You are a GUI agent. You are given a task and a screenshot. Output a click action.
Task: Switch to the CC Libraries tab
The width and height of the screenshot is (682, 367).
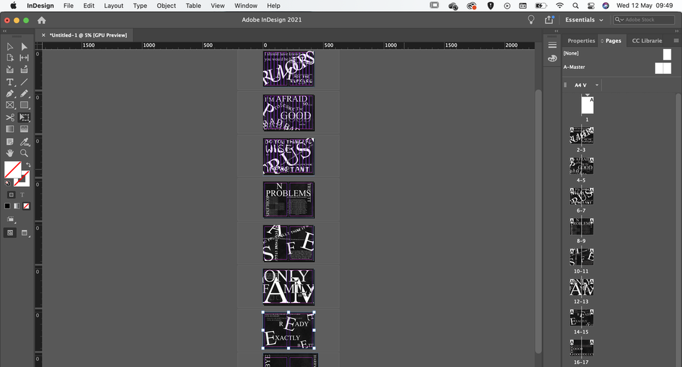point(647,40)
